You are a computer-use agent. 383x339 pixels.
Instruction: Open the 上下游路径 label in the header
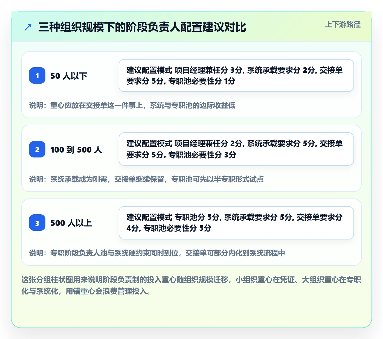point(343,25)
